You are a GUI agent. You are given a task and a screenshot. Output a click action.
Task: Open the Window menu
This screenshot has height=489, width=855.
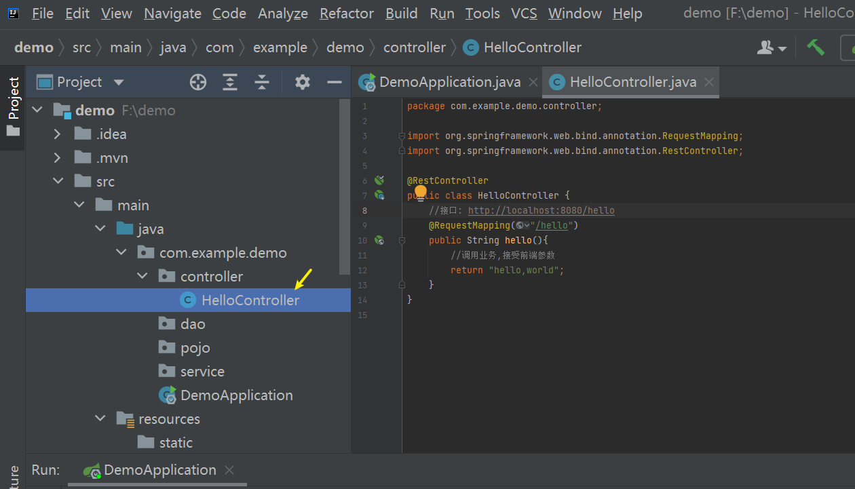click(575, 14)
